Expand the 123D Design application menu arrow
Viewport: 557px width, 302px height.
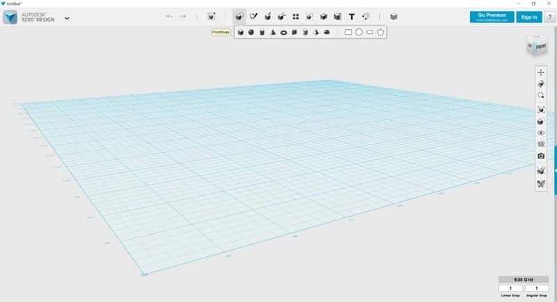click(x=68, y=18)
